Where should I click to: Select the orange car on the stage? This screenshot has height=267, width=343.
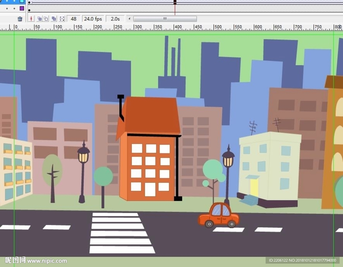coord(218,215)
